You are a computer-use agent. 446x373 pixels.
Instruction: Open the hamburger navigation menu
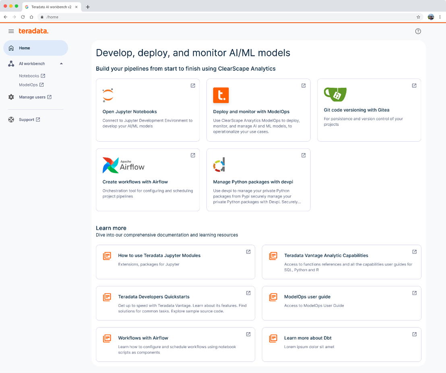point(11,31)
